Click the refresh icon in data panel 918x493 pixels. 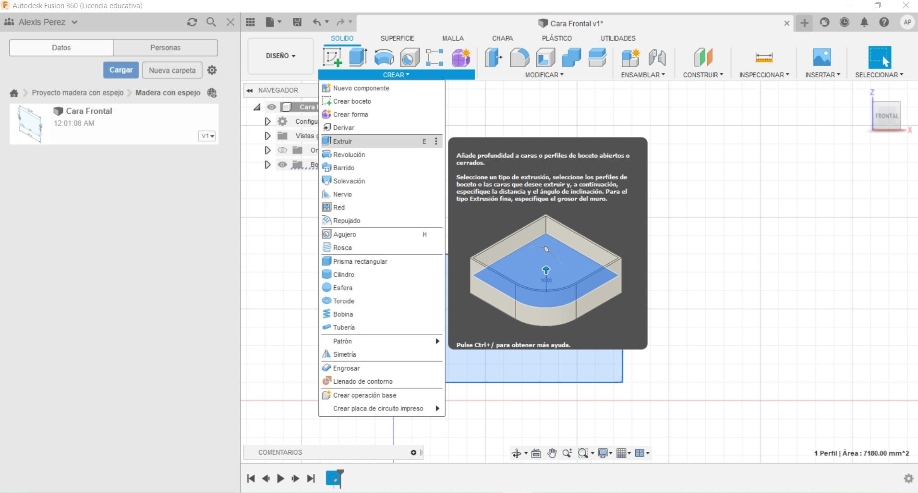pos(192,22)
